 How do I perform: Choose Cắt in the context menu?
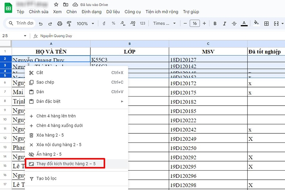[x=76, y=73]
